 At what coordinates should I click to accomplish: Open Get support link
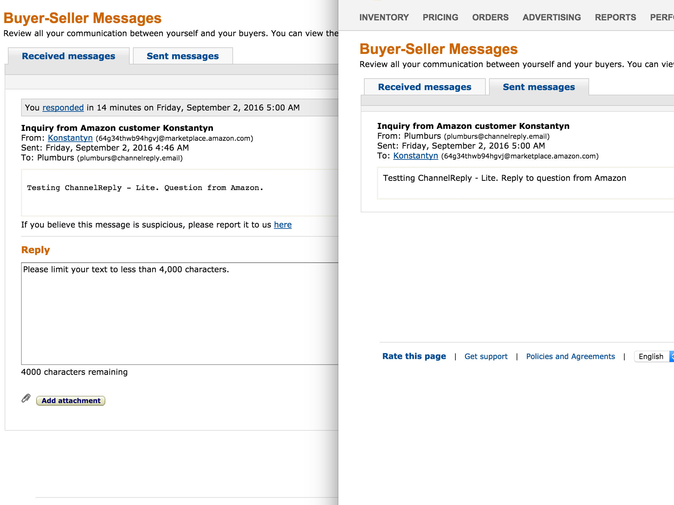[x=486, y=356]
